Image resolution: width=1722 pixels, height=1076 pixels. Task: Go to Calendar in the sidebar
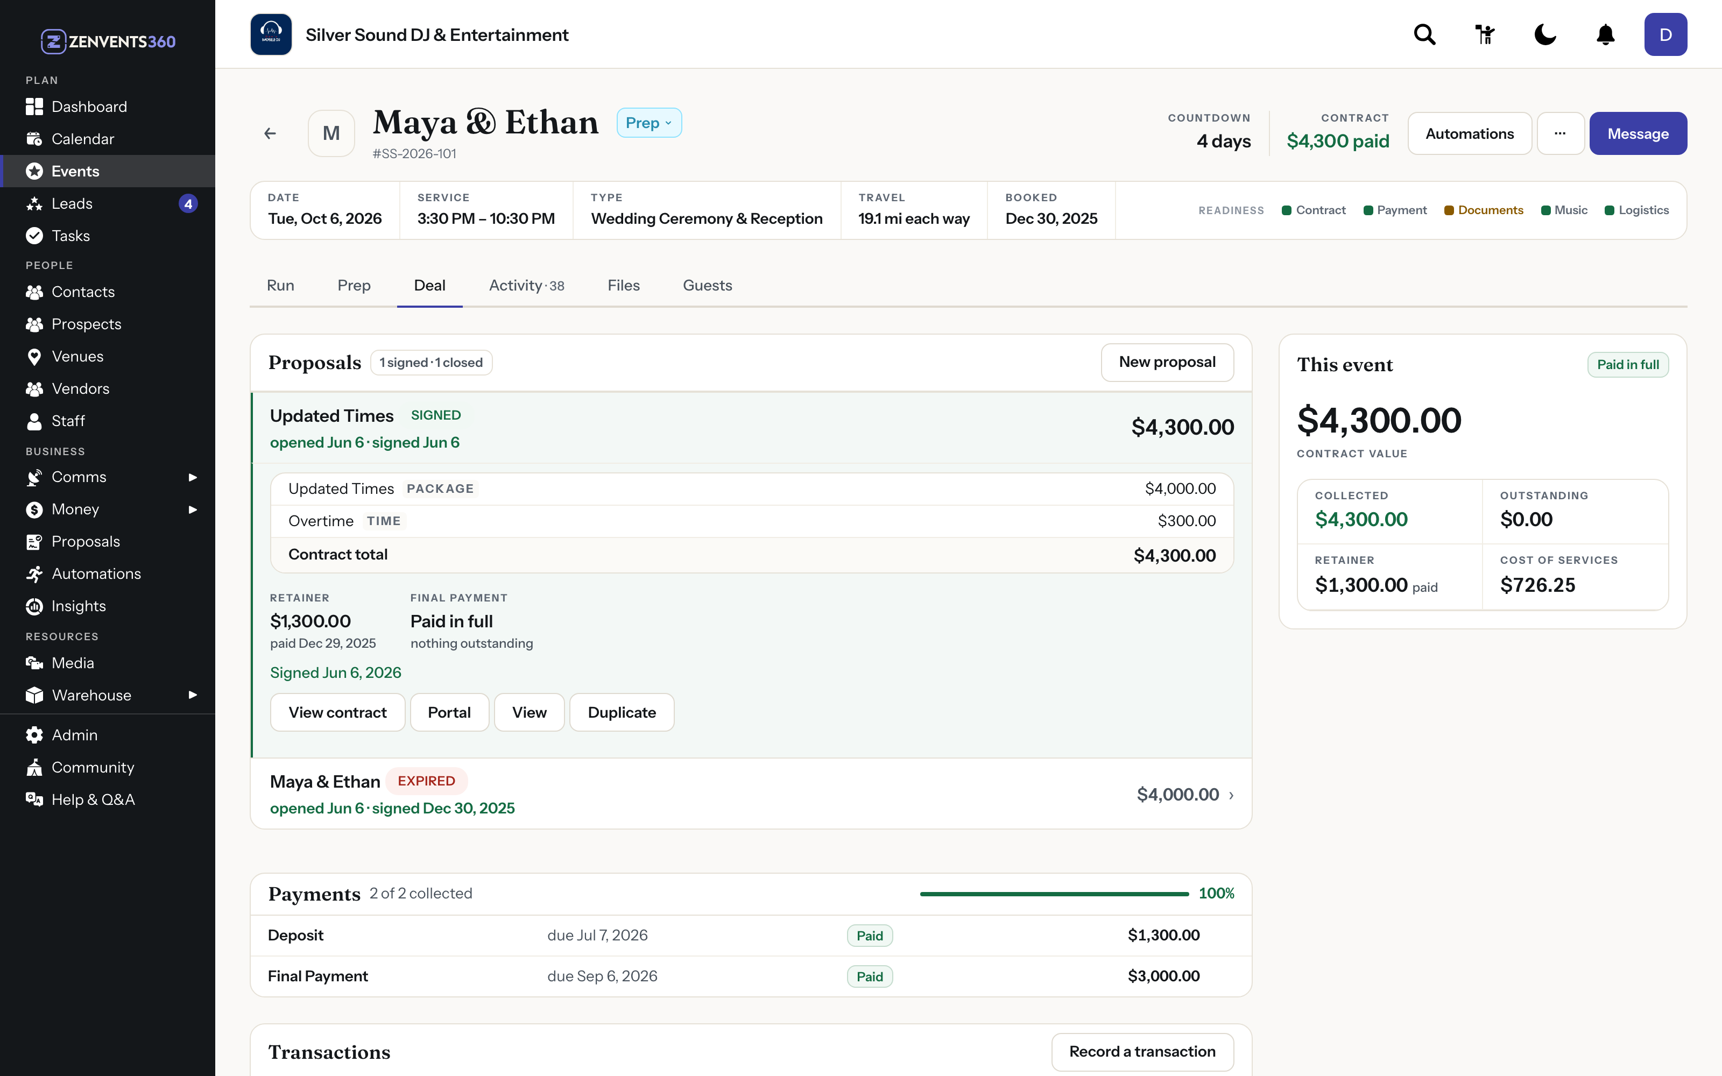tap(108, 139)
